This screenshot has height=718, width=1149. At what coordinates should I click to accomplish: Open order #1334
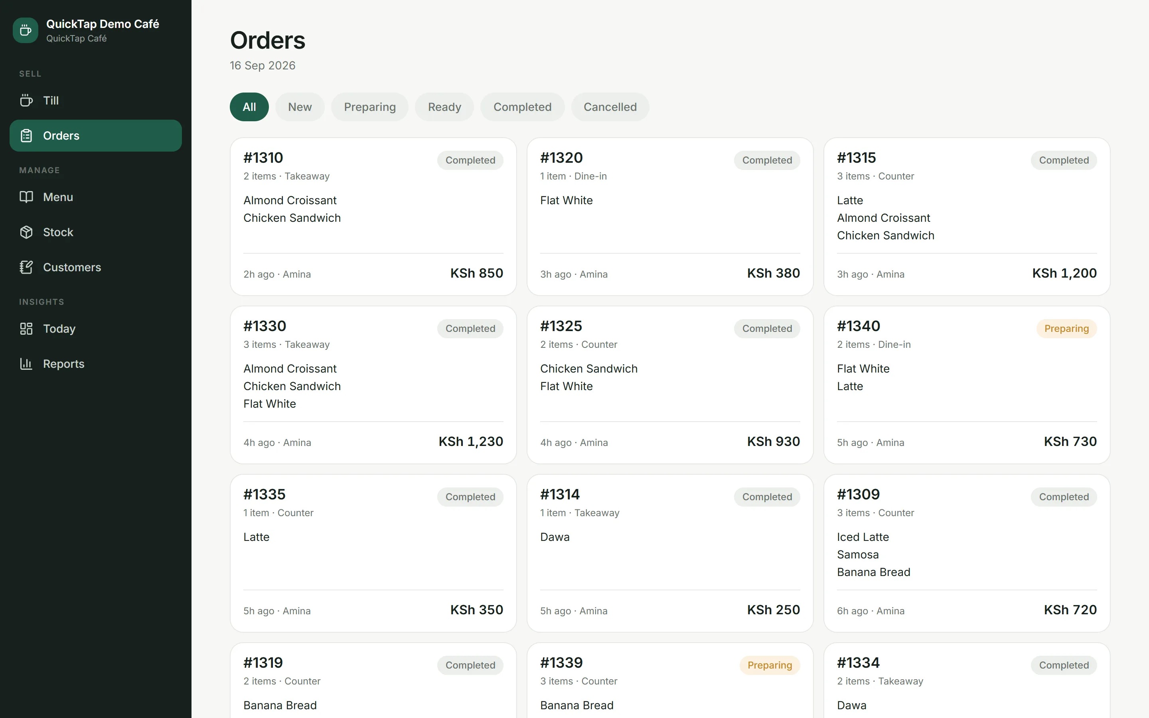click(967, 681)
